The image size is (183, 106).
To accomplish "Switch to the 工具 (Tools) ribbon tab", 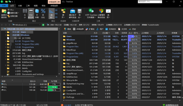I will point(28,6).
